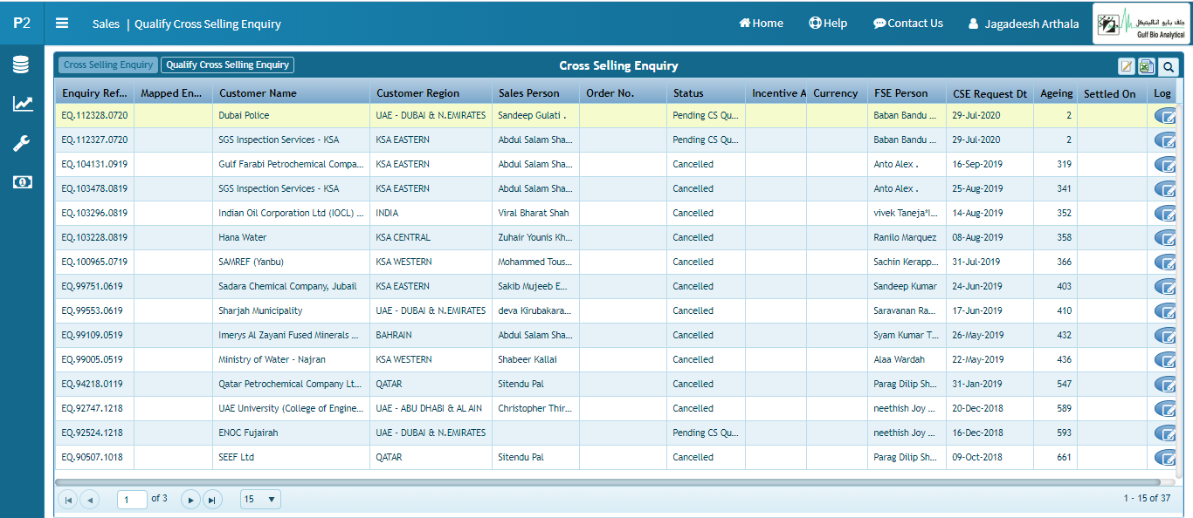Go to first page of results

67,500
